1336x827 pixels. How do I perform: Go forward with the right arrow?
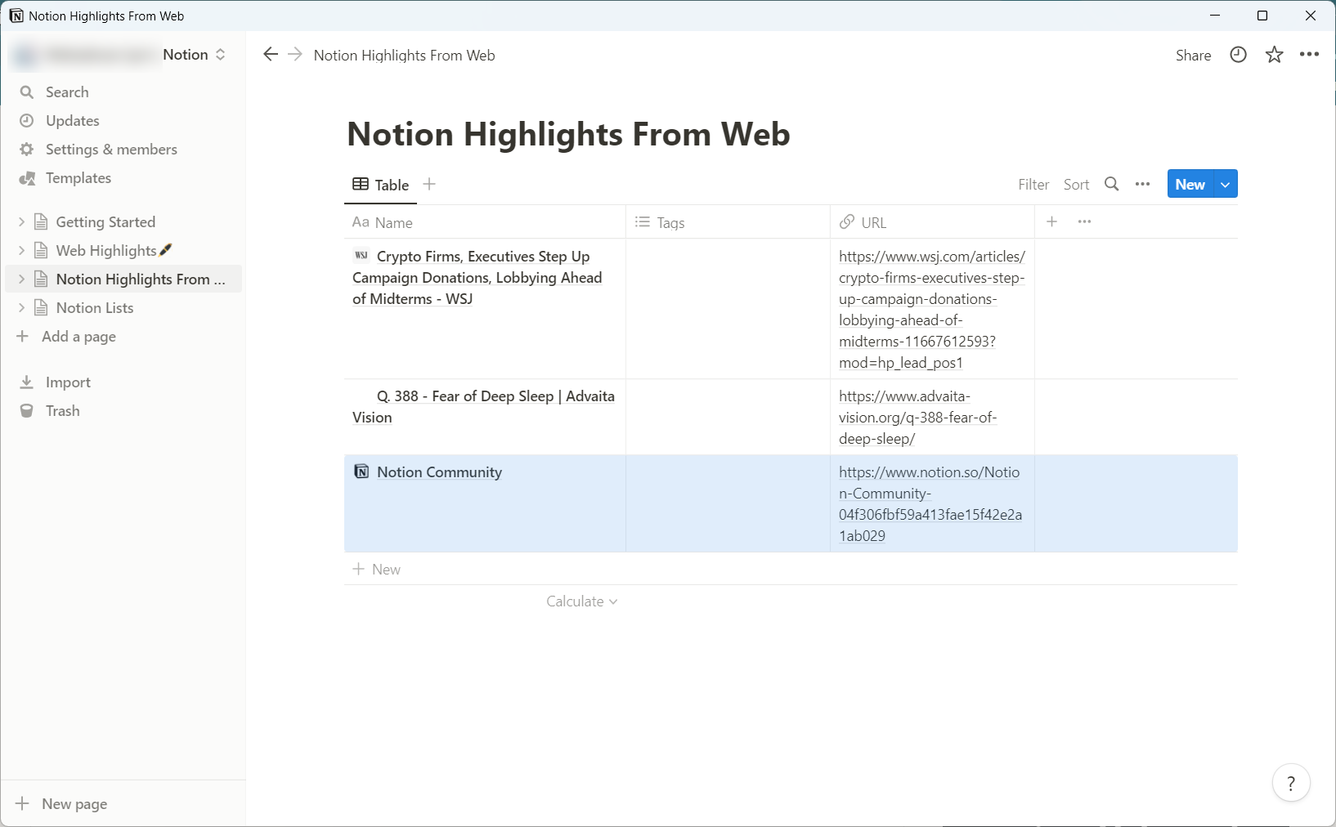pos(295,55)
